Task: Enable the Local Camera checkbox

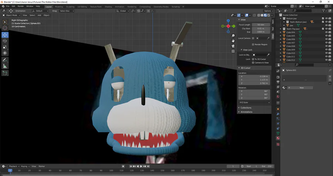Action: 253,38
